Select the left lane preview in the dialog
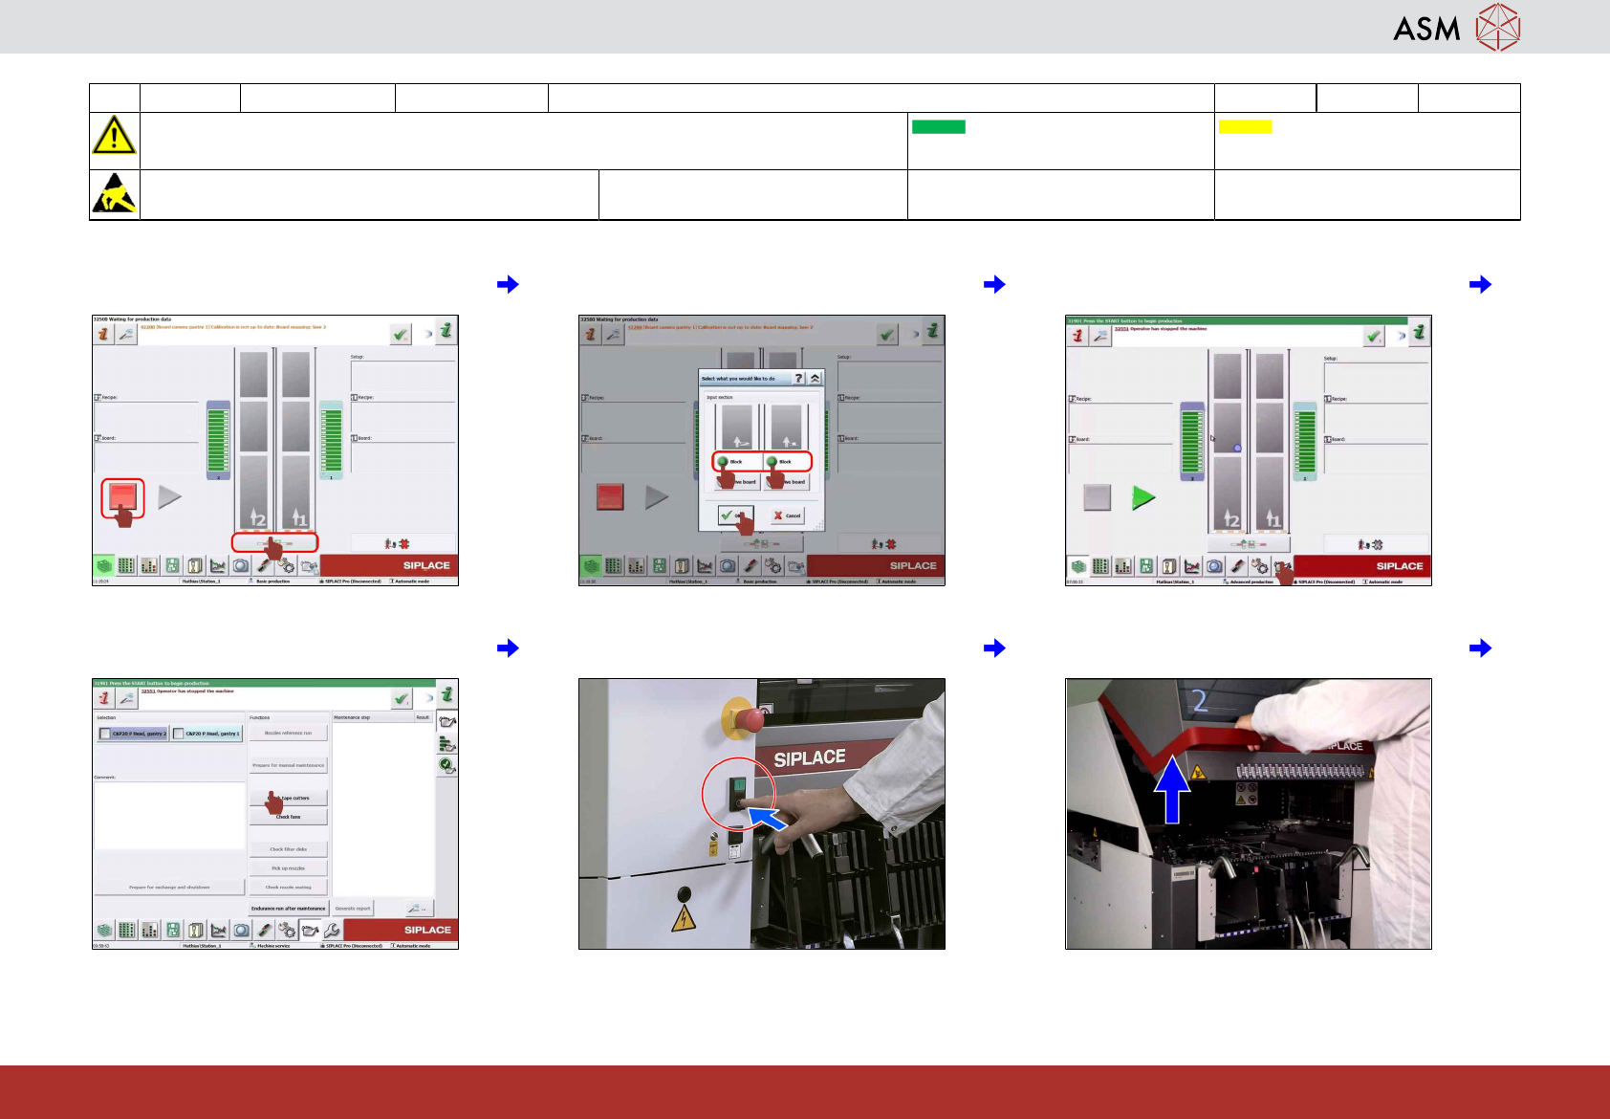 [x=737, y=427]
